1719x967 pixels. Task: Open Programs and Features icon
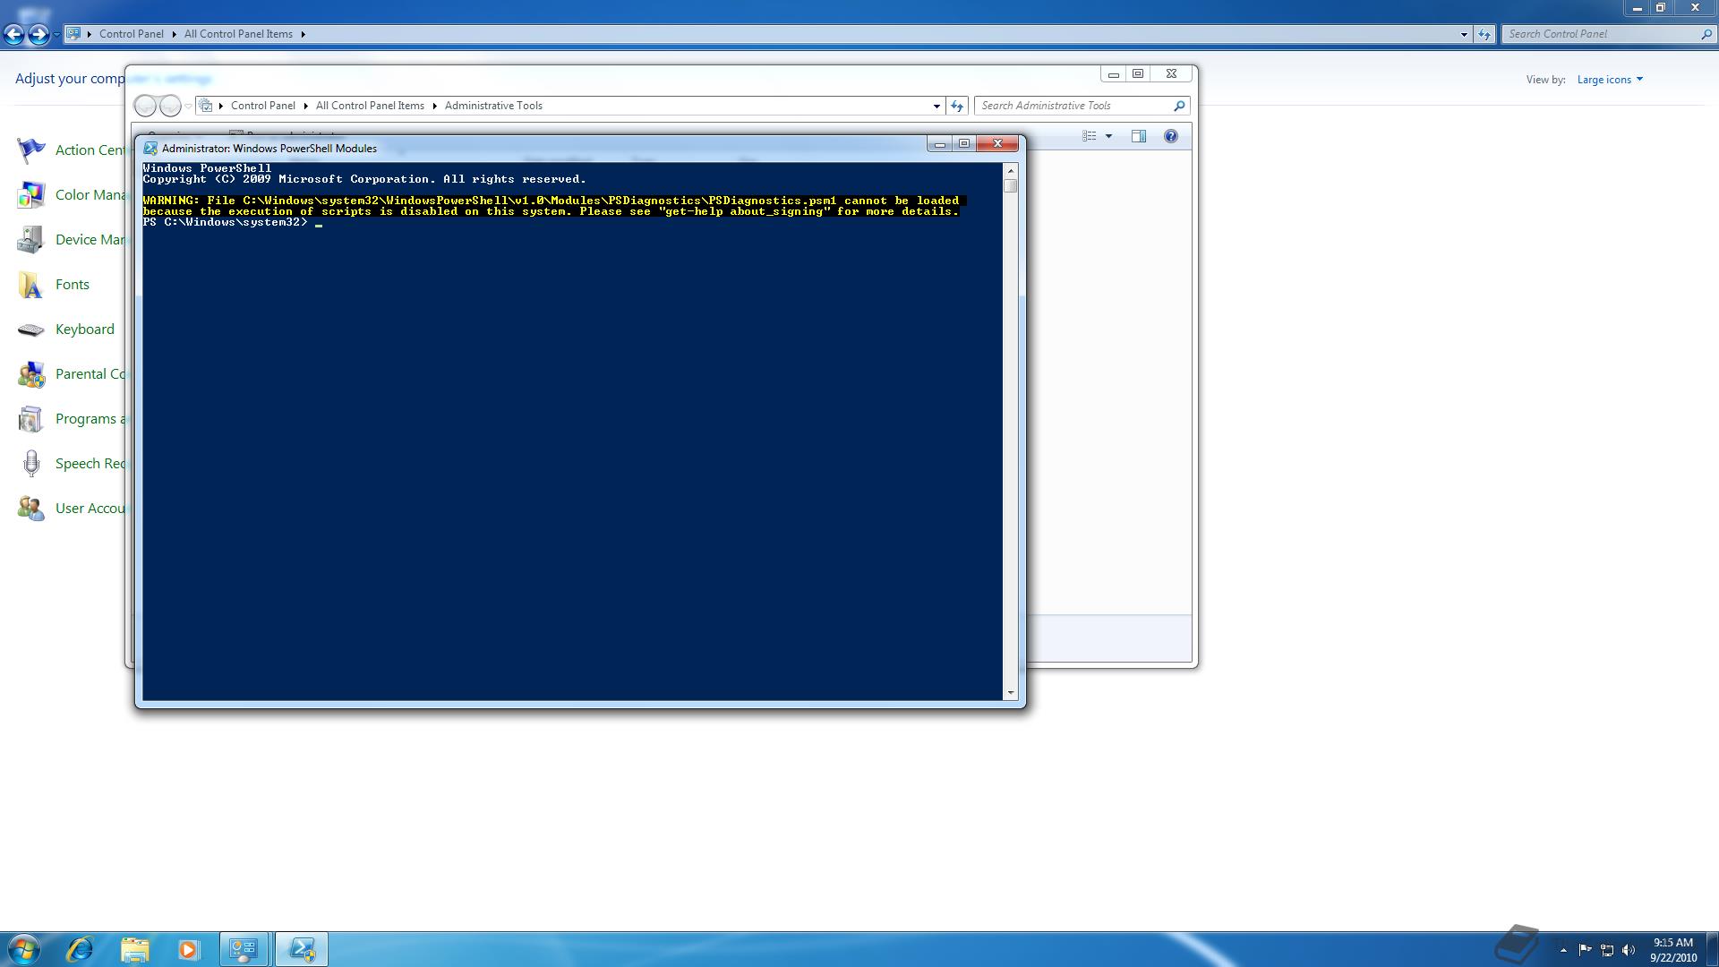pos(31,419)
